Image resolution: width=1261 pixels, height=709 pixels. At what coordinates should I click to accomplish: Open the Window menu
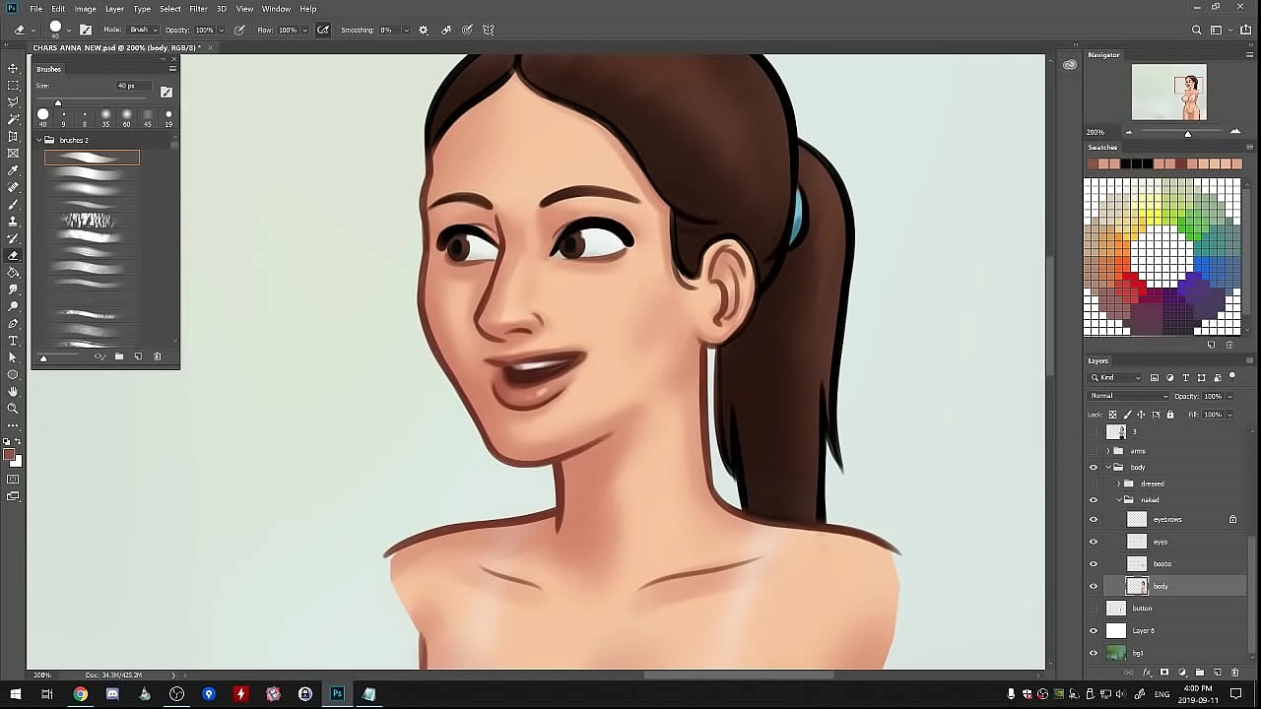pos(276,9)
